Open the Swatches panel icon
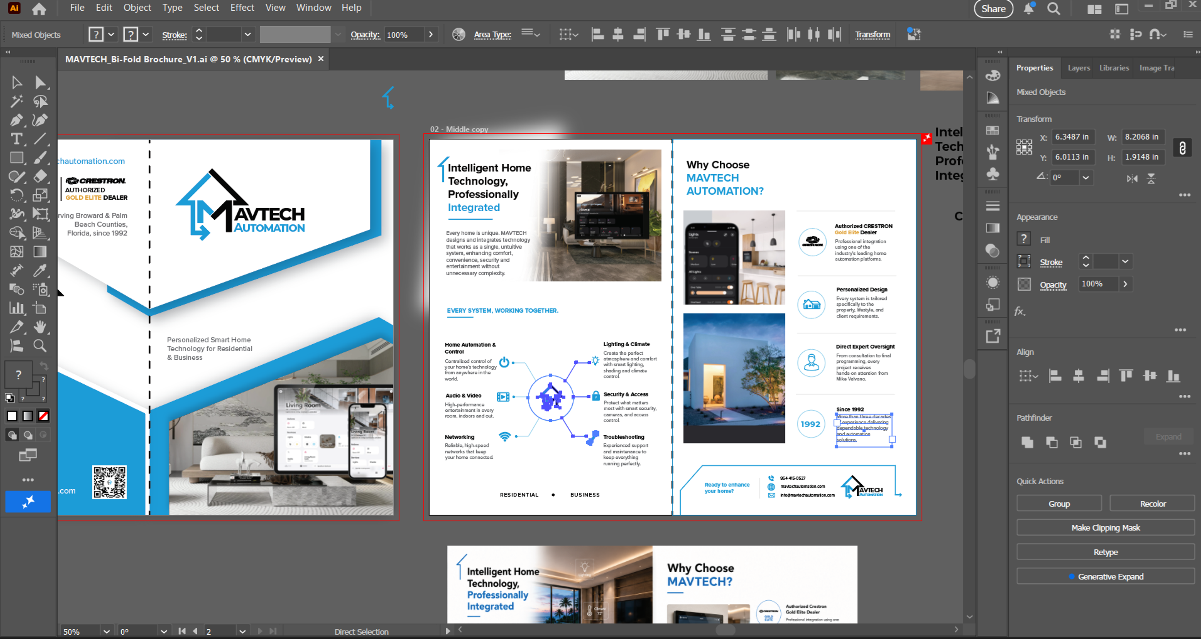Viewport: 1201px width, 639px height. point(993,131)
